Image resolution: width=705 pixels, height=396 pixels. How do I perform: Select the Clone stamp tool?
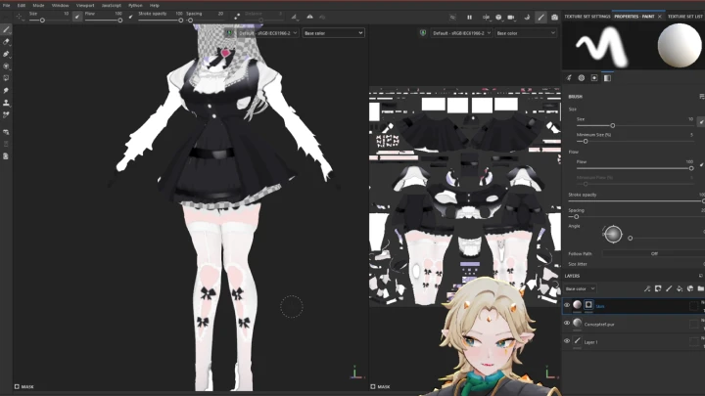click(x=6, y=103)
